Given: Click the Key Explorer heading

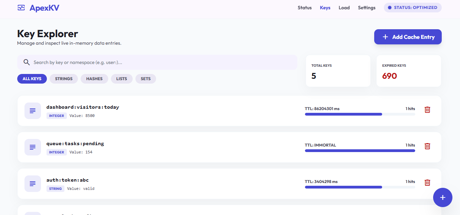Looking at the screenshot, I should 48,34.
